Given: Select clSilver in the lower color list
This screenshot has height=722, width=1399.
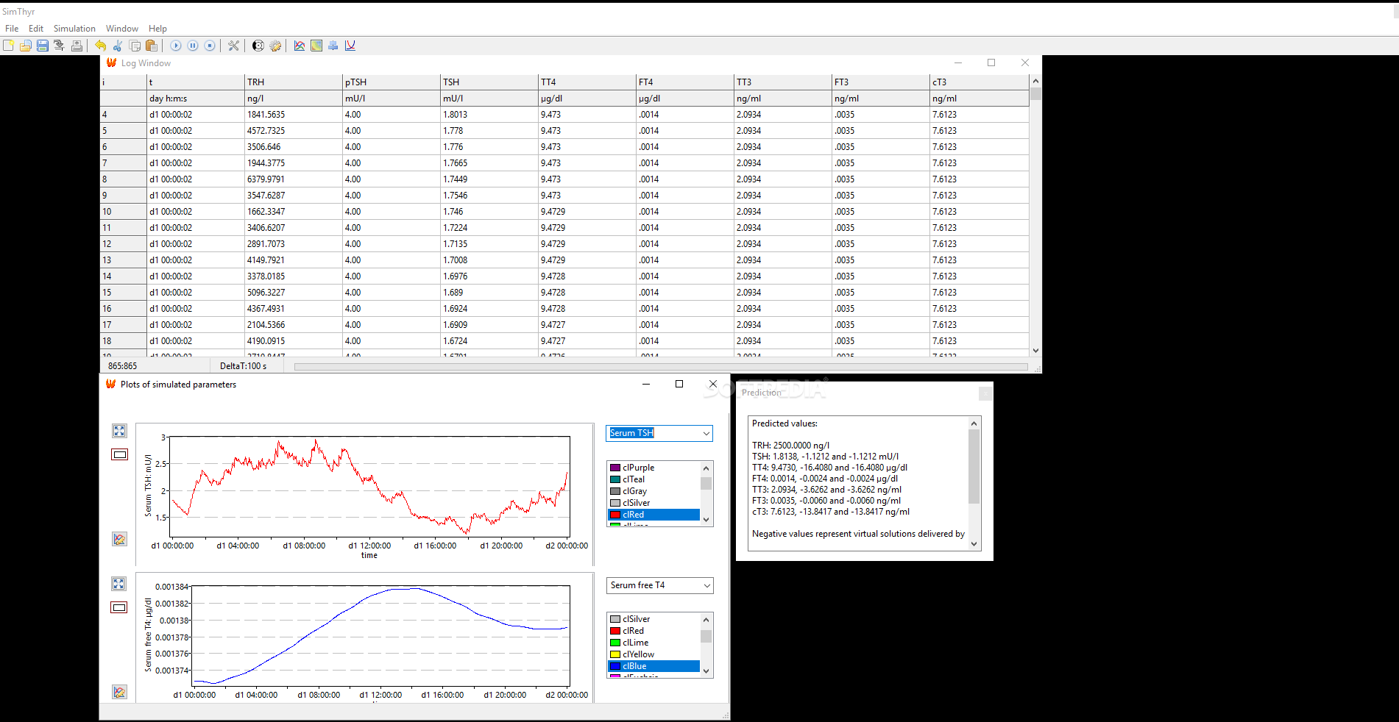Looking at the screenshot, I should coord(654,619).
